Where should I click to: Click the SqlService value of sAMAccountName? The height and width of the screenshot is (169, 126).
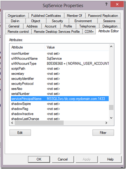(x=54, y=59)
